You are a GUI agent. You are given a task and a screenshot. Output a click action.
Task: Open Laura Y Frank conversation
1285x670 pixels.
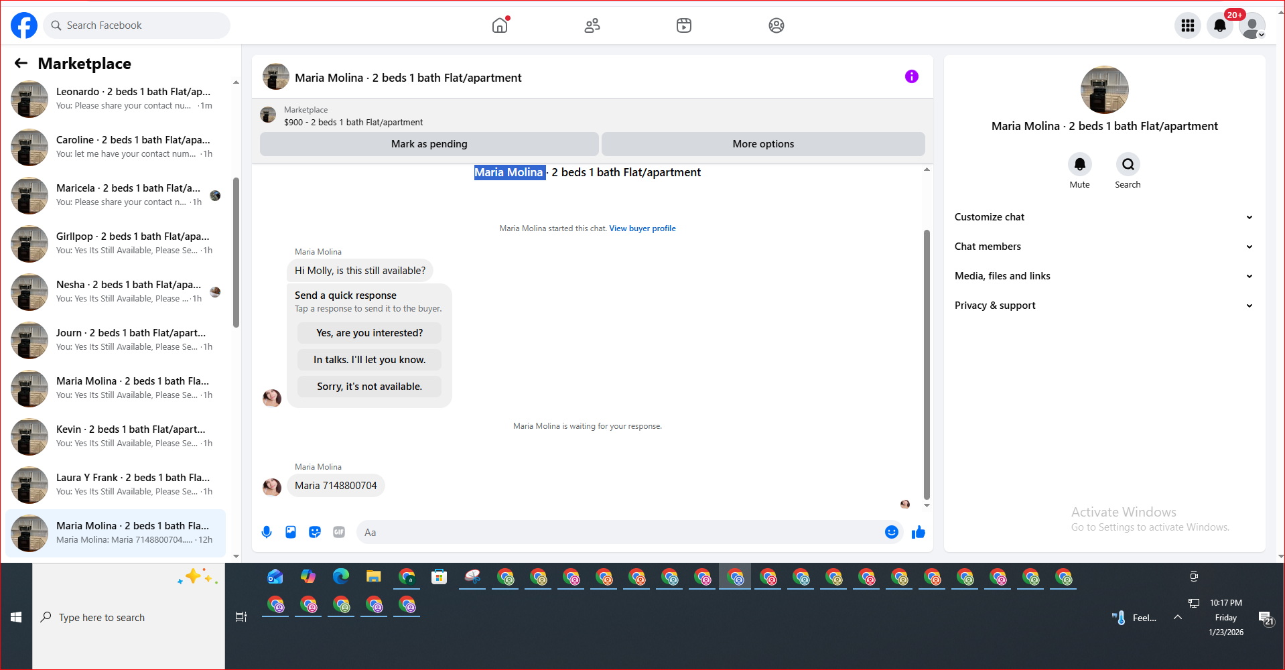coord(115,485)
